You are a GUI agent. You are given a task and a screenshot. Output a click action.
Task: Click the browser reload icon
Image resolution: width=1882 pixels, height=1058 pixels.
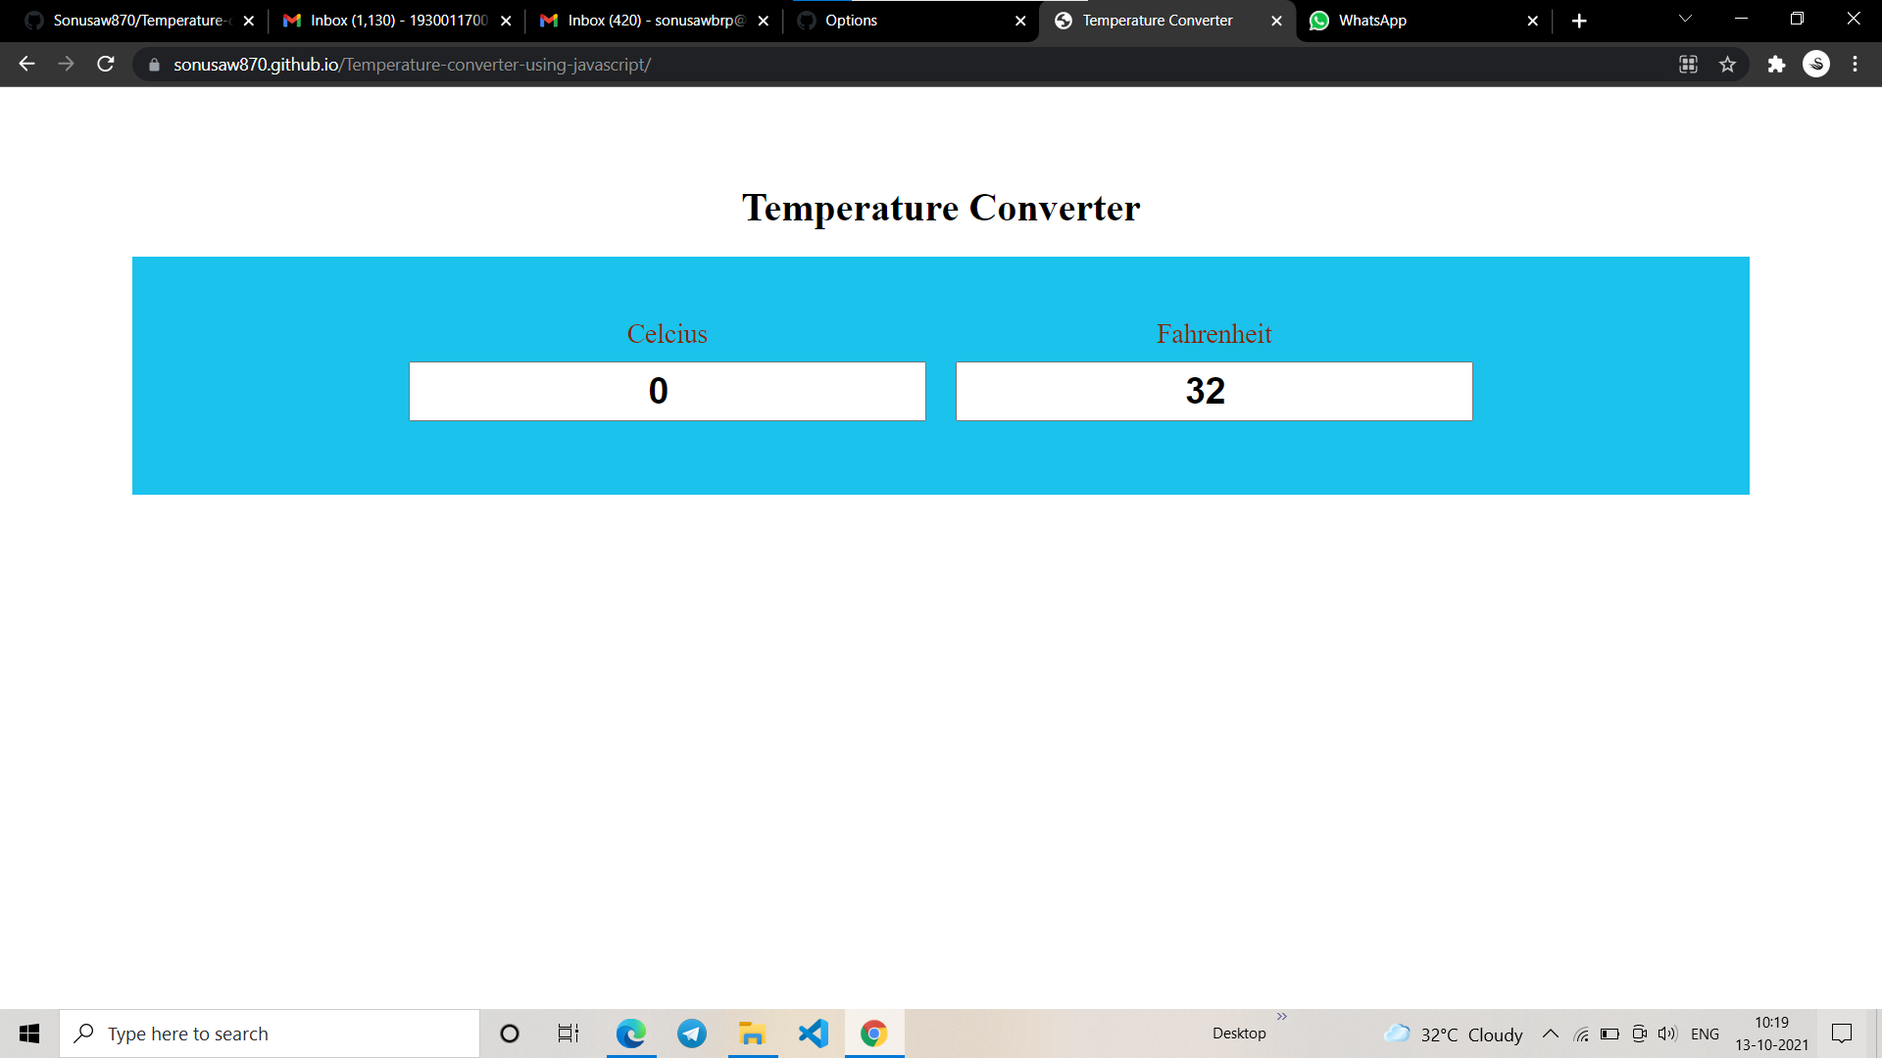(106, 65)
